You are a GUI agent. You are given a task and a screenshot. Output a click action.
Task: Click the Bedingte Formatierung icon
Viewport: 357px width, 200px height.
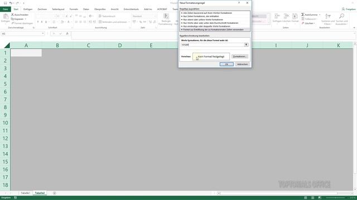166,16
